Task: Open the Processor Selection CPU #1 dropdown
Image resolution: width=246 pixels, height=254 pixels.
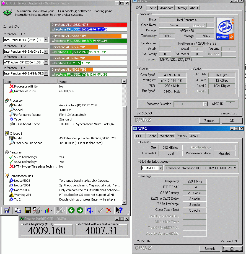Action: click(205, 104)
